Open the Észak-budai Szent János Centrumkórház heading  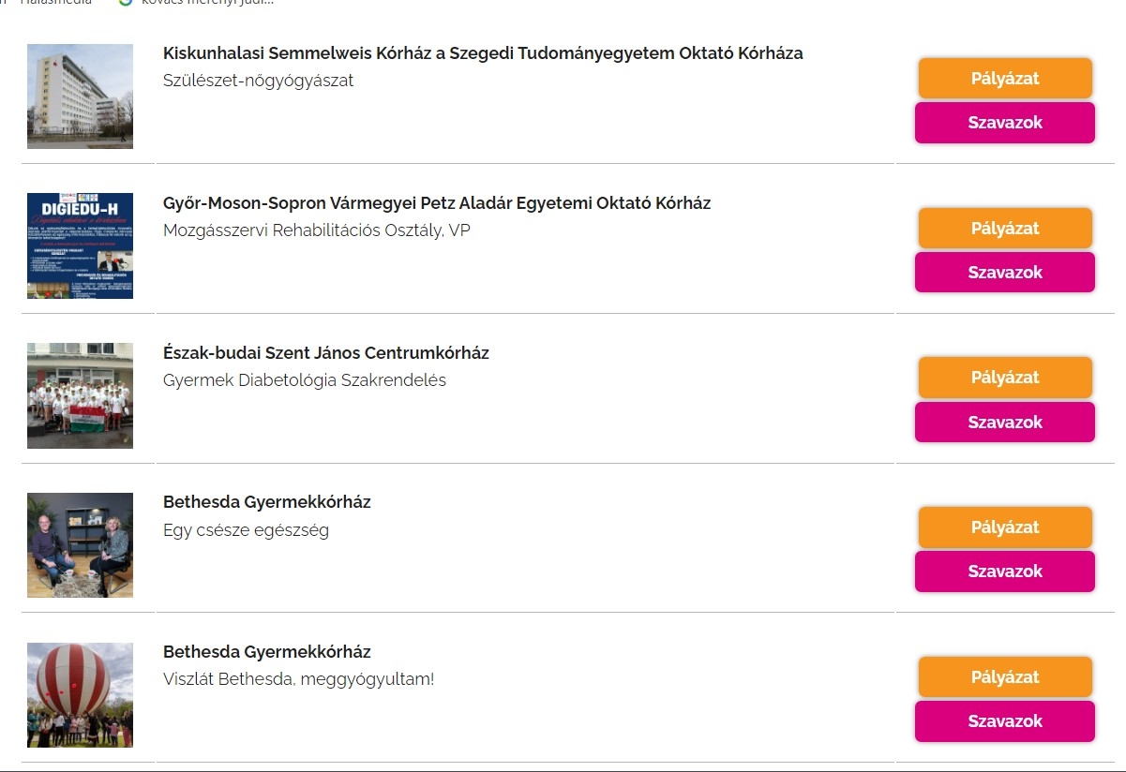(326, 353)
